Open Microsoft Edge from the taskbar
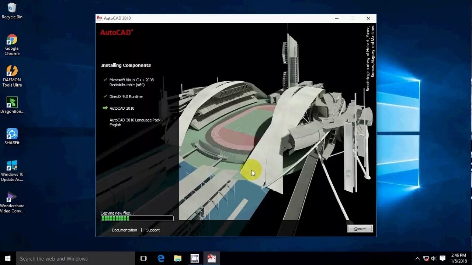 click(161, 258)
